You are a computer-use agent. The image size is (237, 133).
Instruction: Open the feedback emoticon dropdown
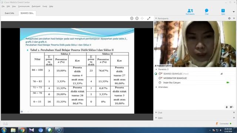(x=231, y=107)
